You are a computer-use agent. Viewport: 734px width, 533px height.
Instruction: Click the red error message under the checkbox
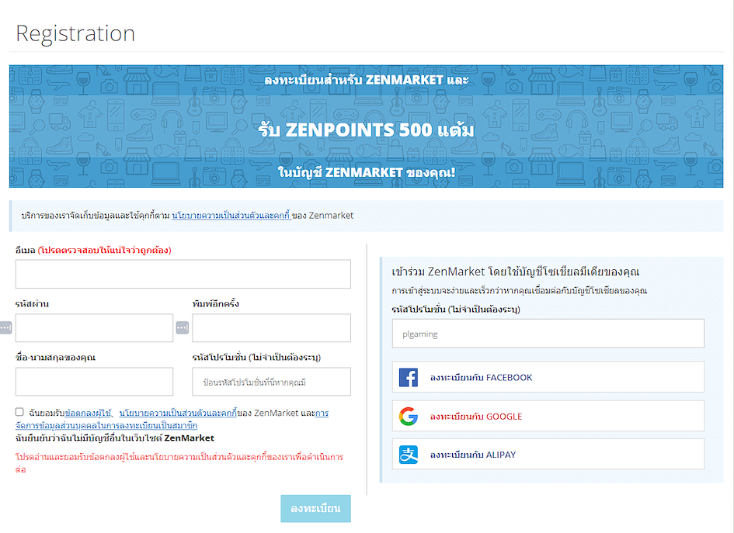pyautogui.click(x=179, y=463)
